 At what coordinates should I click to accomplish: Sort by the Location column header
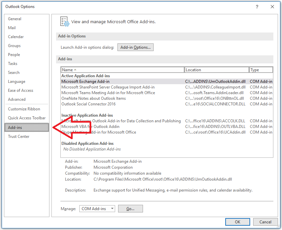(x=217, y=70)
